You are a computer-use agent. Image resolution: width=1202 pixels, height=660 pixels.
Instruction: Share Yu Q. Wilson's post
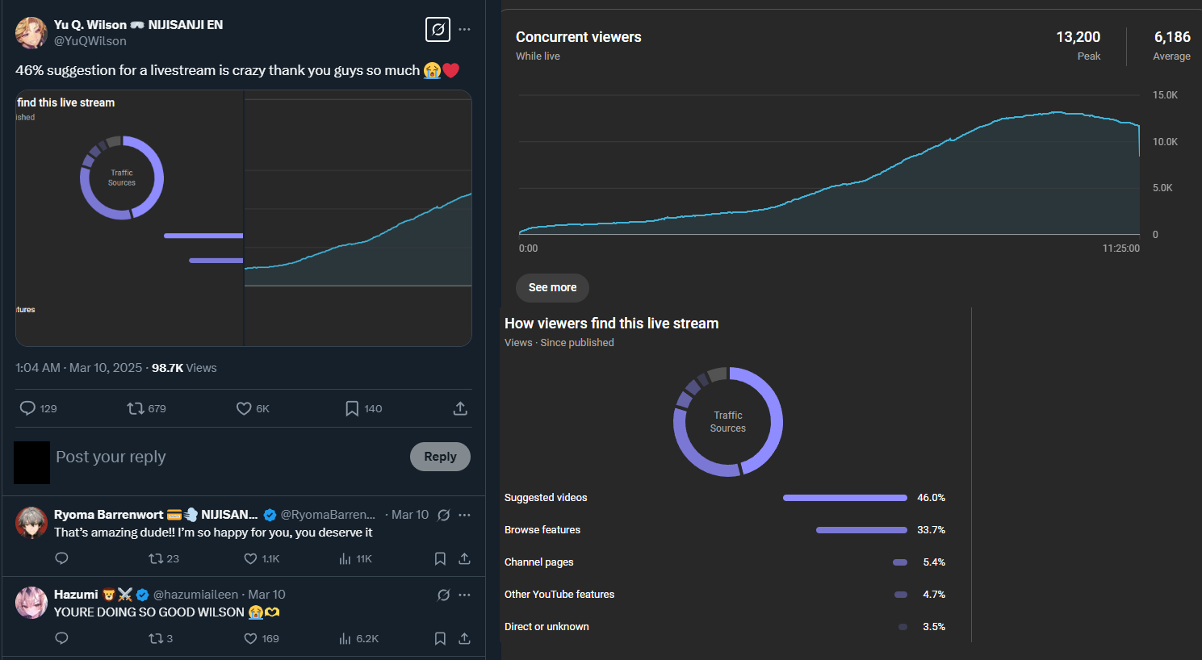point(460,408)
